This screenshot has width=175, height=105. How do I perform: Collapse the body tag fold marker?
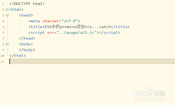[7, 44]
